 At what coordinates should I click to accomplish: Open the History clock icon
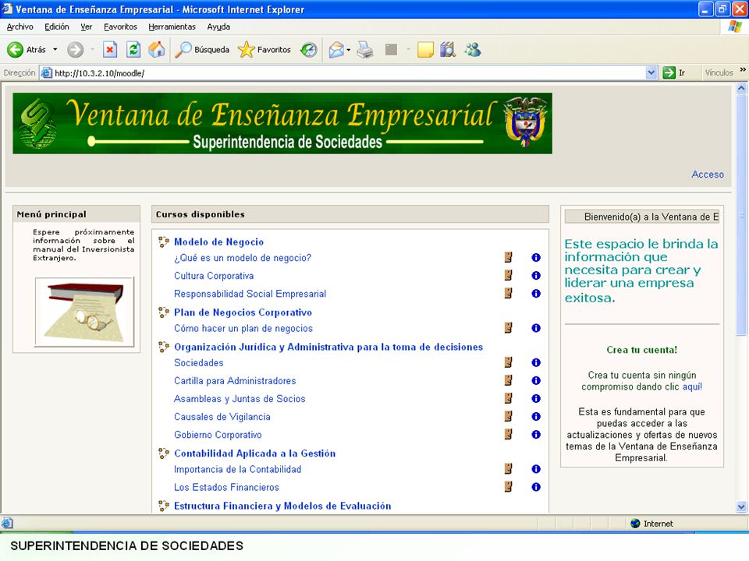point(309,49)
